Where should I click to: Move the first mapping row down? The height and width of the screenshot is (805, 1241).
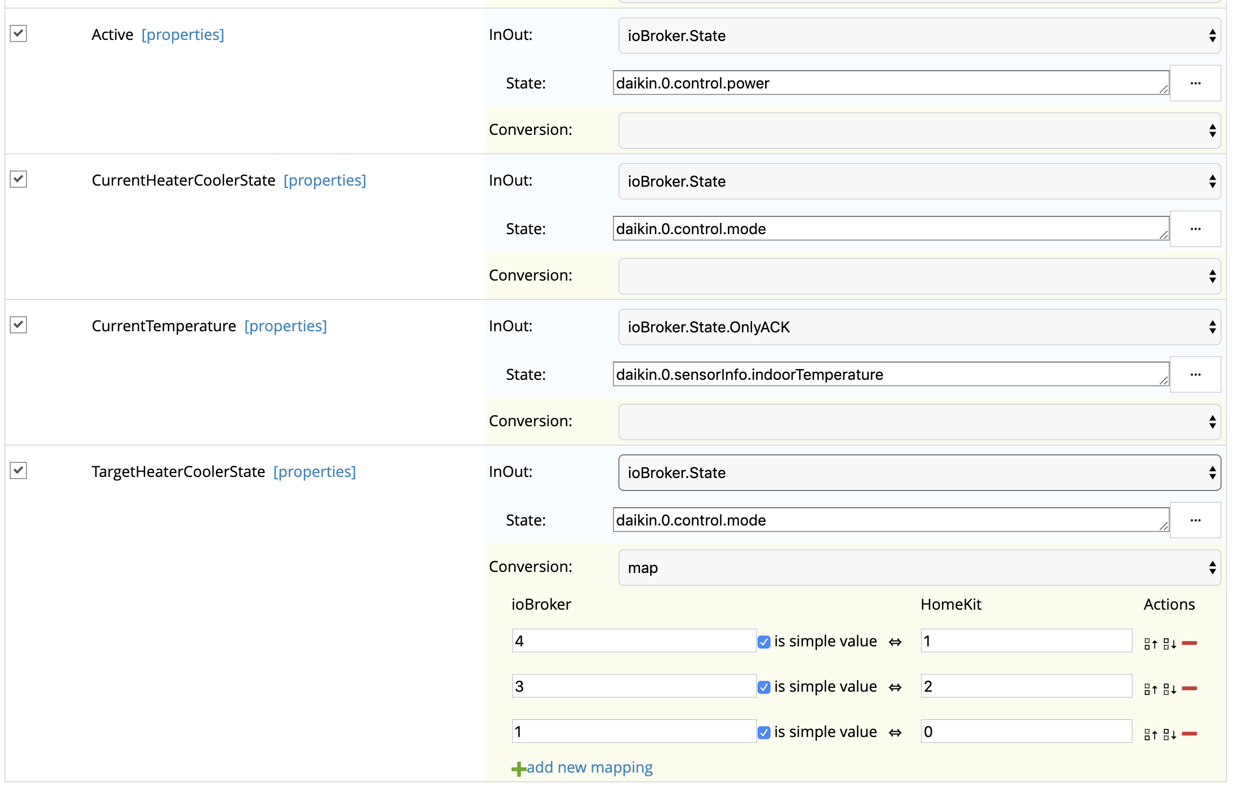tap(1169, 643)
